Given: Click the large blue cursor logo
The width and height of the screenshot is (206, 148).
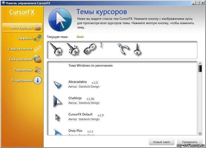Looking at the screenshot, I should (x=60, y=20).
